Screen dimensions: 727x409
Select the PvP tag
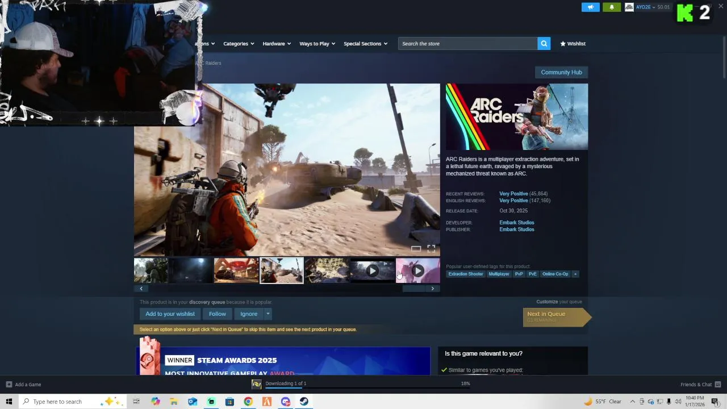click(x=519, y=274)
